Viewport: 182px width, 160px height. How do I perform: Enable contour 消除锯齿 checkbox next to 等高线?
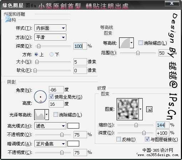[x=141, y=42]
